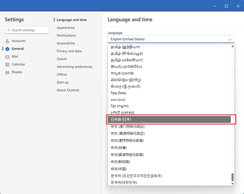Image resolution: width=244 pixels, height=194 pixels.
Task: Open the Appearance tab
Action: point(66,28)
